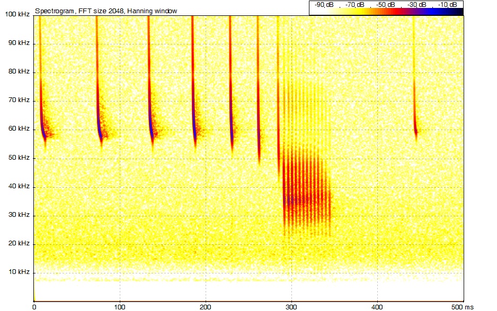Click the 50 kHz axis label
The image size is (497, 311).
tap(19, 158)
